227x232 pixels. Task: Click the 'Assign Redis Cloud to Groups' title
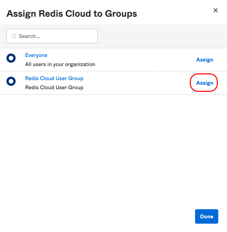pyautogui.click(x=72, y=14)
